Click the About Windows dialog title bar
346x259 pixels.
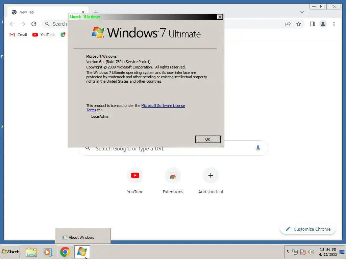(143, 17)
